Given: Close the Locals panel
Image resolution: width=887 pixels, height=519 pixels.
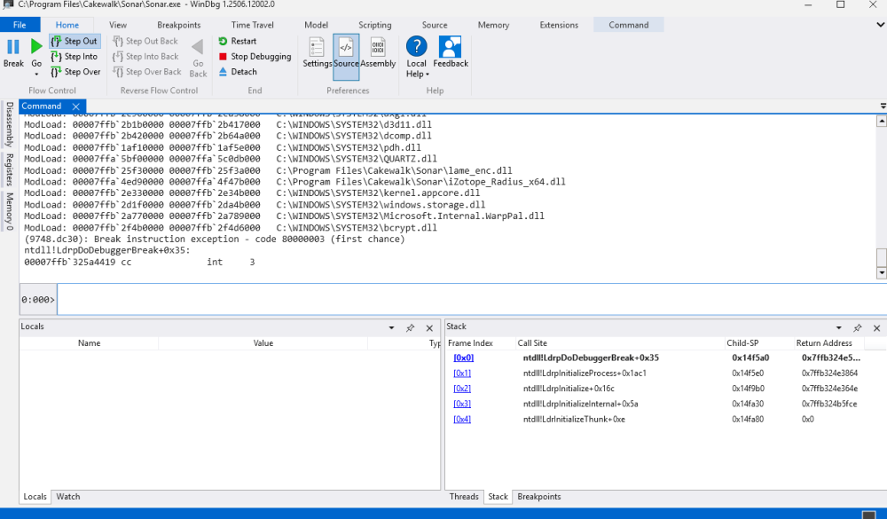Looking at the screenshot, I should pyautogui.click(x=429, y=327).
